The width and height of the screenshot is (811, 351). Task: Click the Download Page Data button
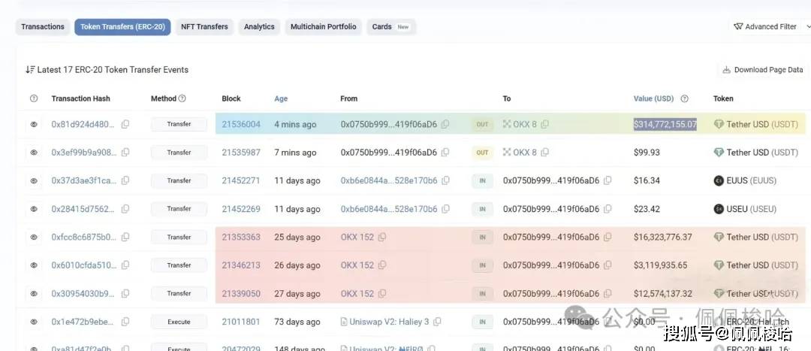click(x=762, y=70)
